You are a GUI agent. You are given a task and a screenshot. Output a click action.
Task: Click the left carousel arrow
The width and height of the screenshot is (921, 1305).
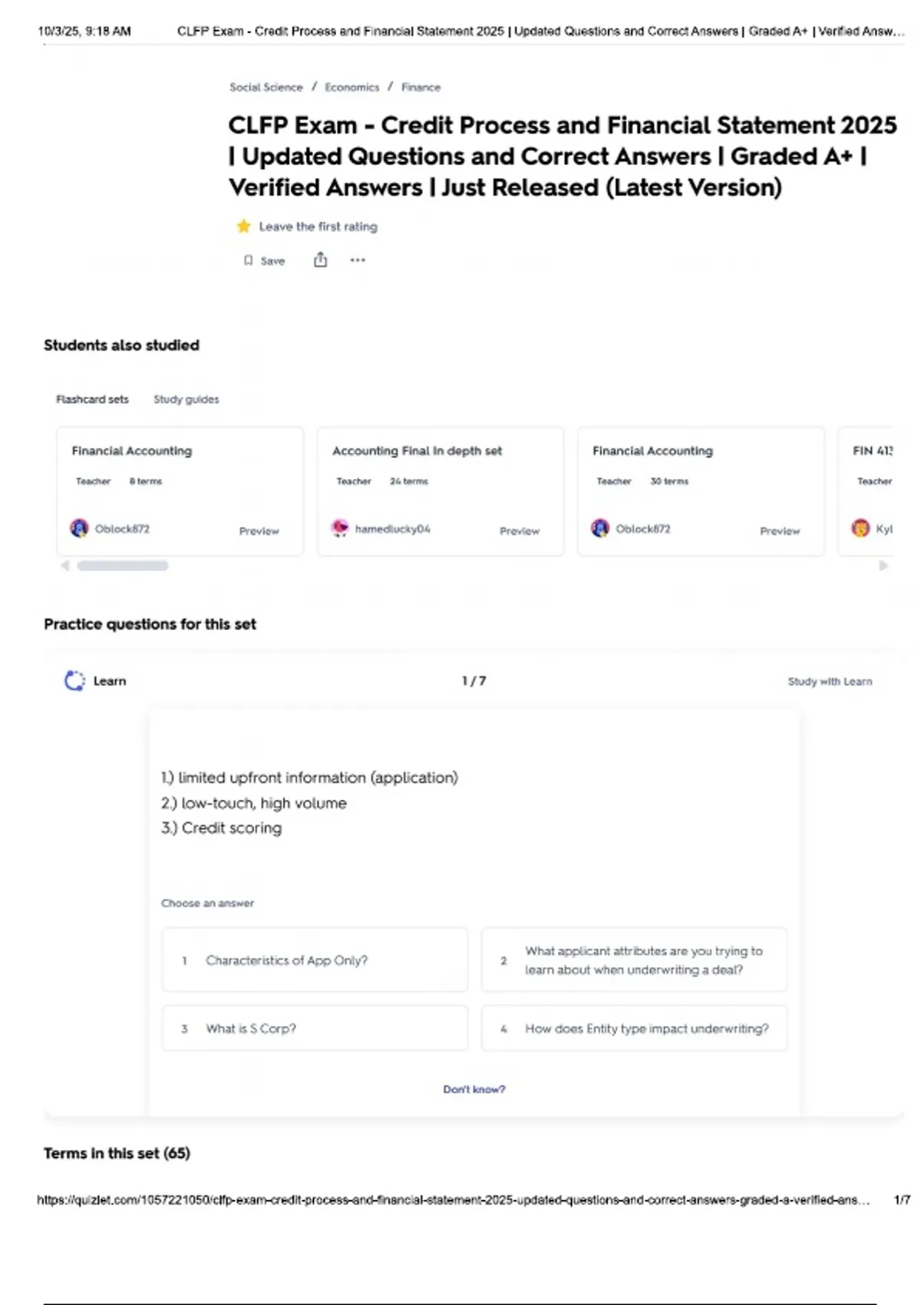[65, 566]
